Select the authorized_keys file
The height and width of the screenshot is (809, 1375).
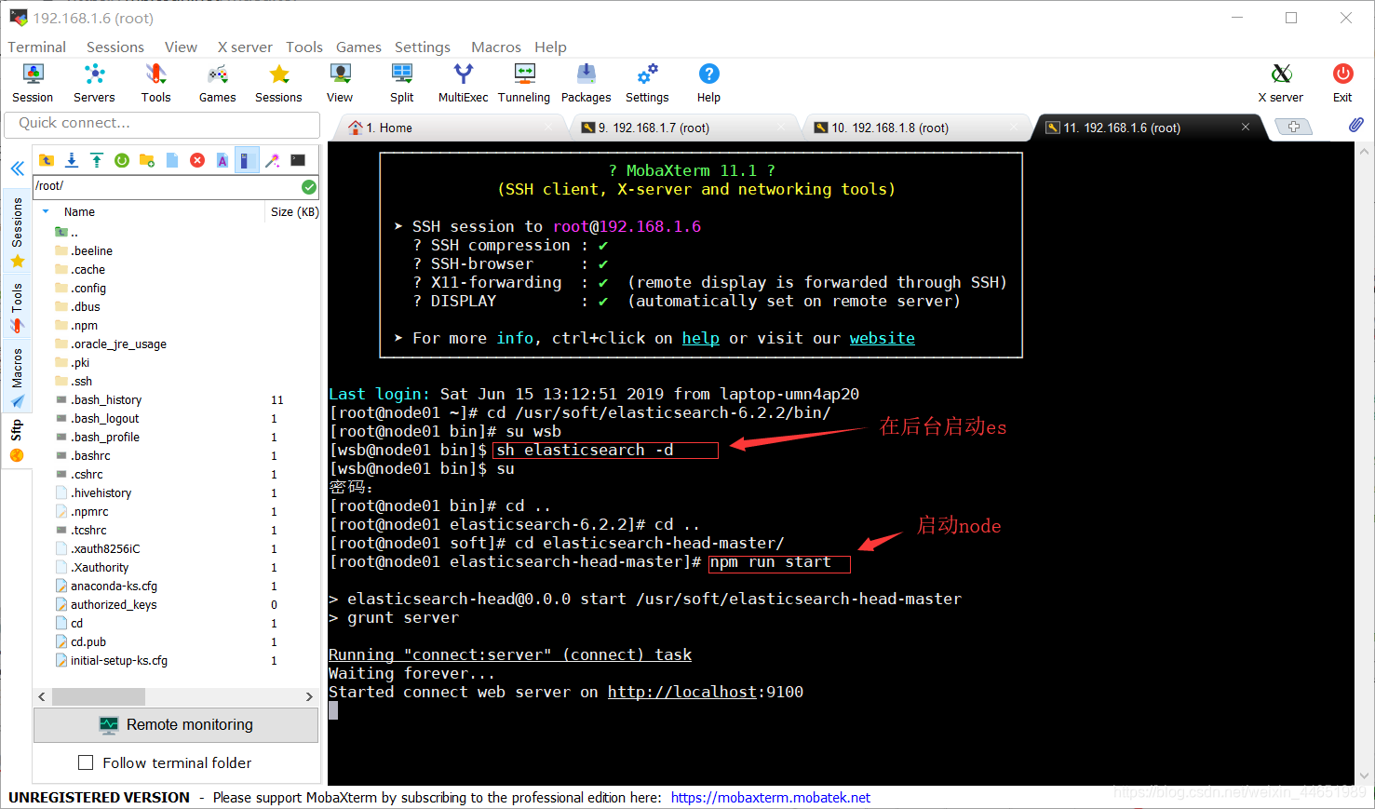click(114, 604)
